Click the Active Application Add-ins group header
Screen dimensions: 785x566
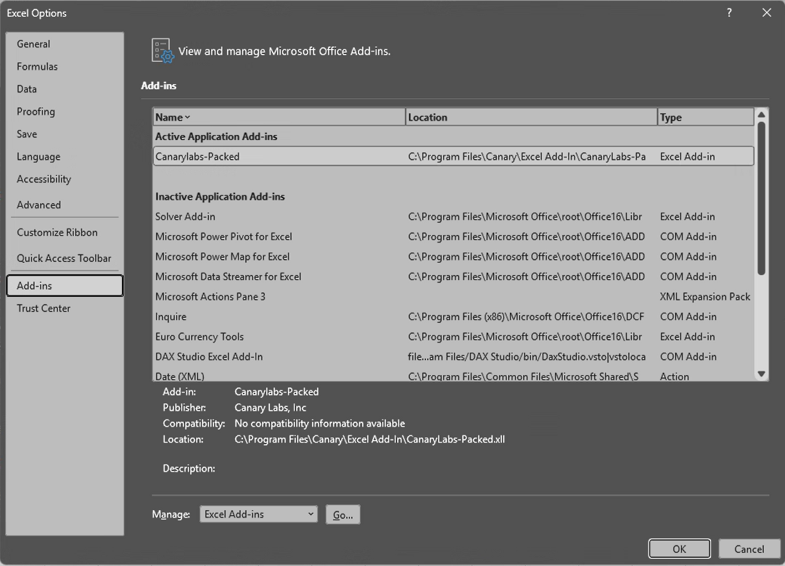click(216, 136)
